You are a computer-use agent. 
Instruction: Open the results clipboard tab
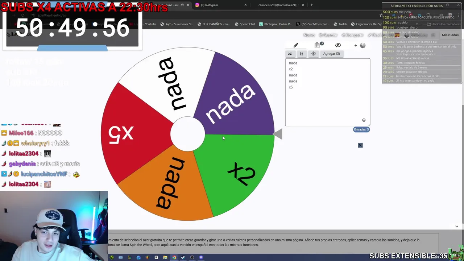[318, 45]
